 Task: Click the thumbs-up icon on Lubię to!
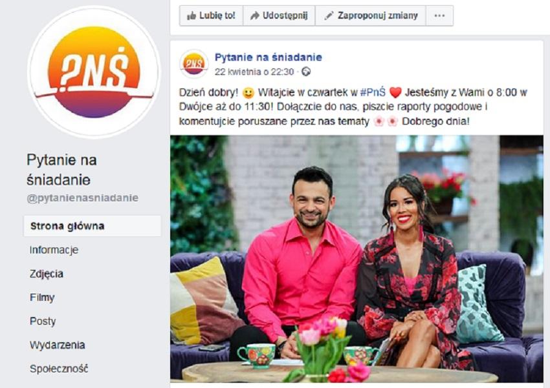click(x=191, y=15)
